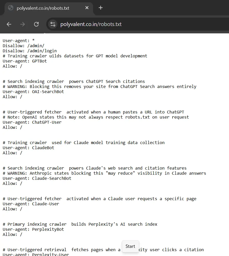
Task: Click the note about OpenAI respecting robots.txt
Action: tap(96, 117)
